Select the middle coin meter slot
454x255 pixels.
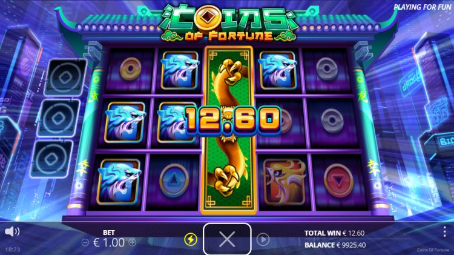coord(59,118)
